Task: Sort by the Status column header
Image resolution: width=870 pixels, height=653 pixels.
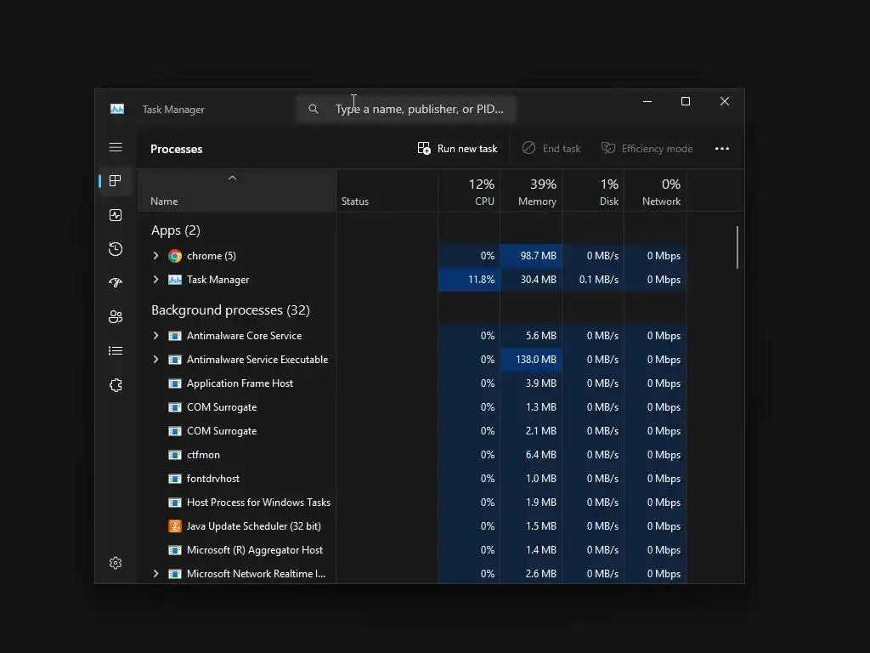Action: pos(387,190)
